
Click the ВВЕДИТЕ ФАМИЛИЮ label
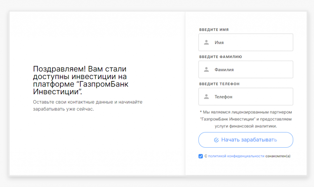220,57
